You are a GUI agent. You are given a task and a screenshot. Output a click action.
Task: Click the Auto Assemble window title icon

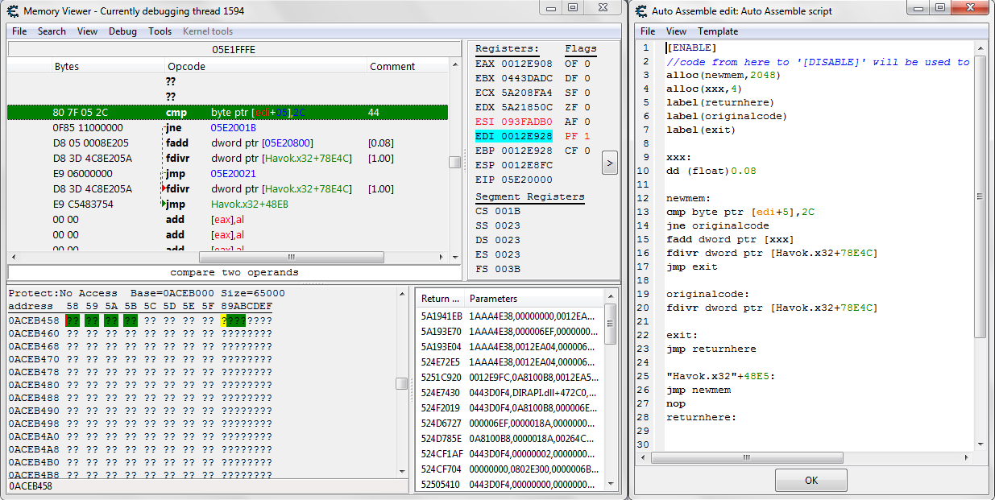(x=641, y=11)
